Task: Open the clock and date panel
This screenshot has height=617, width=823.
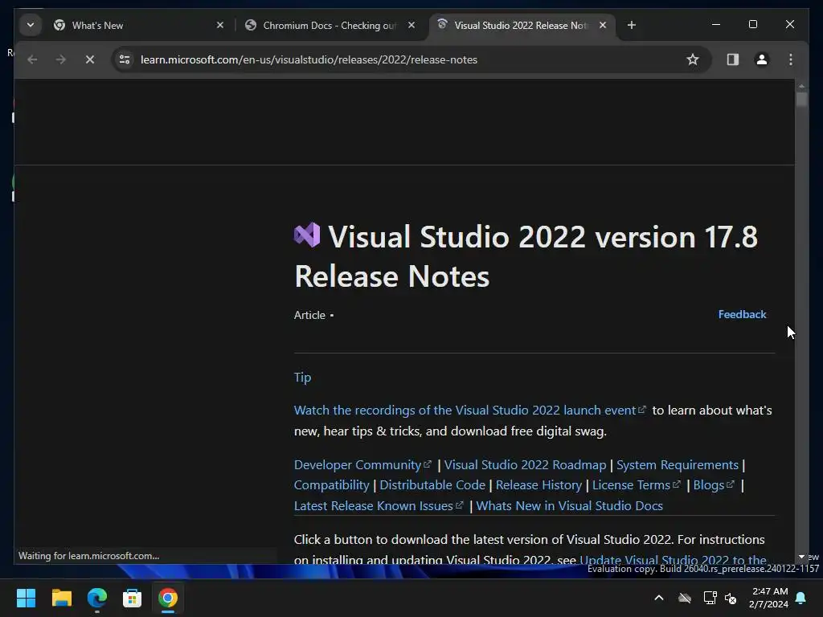Action: tap(769, 598)
